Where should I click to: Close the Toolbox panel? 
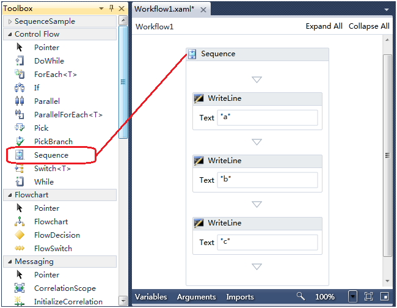(x=122, y=9)
